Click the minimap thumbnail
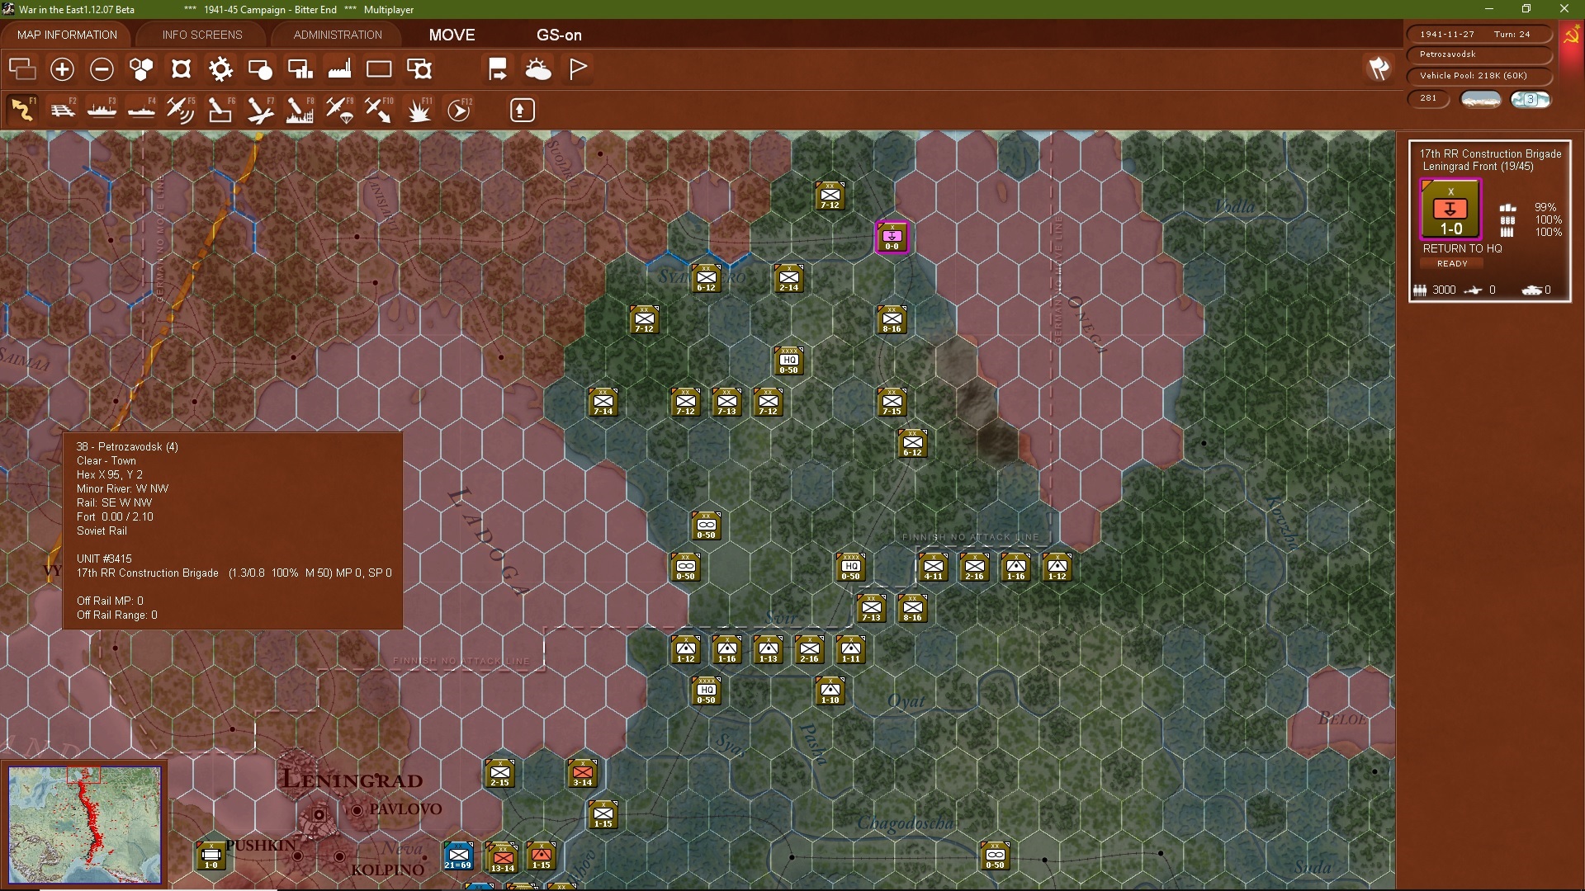The image size is (1585, 891). point(84,824)
